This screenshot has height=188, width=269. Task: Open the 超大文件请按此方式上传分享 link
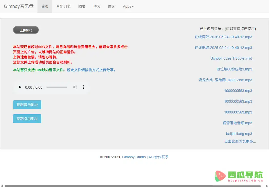point(91,70)
